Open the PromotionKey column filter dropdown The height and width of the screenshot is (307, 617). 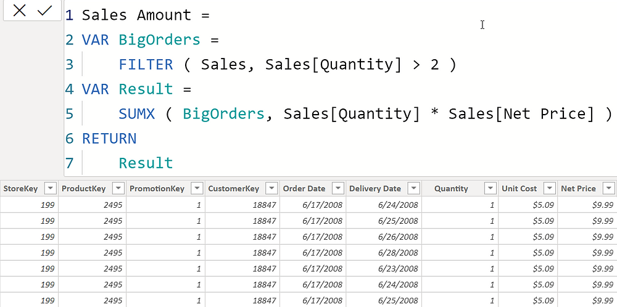tap(197, 189)
